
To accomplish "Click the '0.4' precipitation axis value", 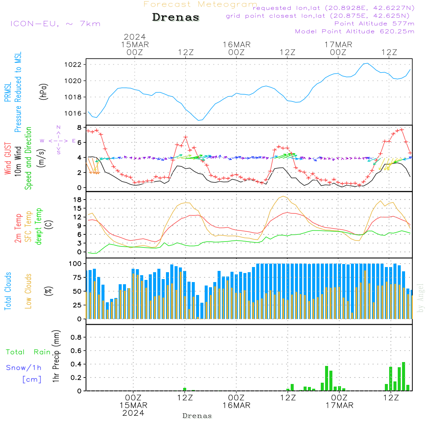I will pos(76,364).
